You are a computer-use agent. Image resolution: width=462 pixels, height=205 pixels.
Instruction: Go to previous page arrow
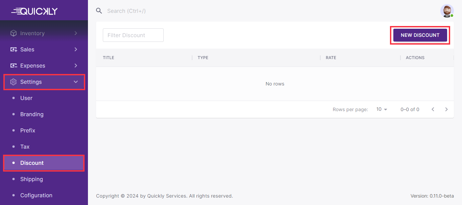433,109
